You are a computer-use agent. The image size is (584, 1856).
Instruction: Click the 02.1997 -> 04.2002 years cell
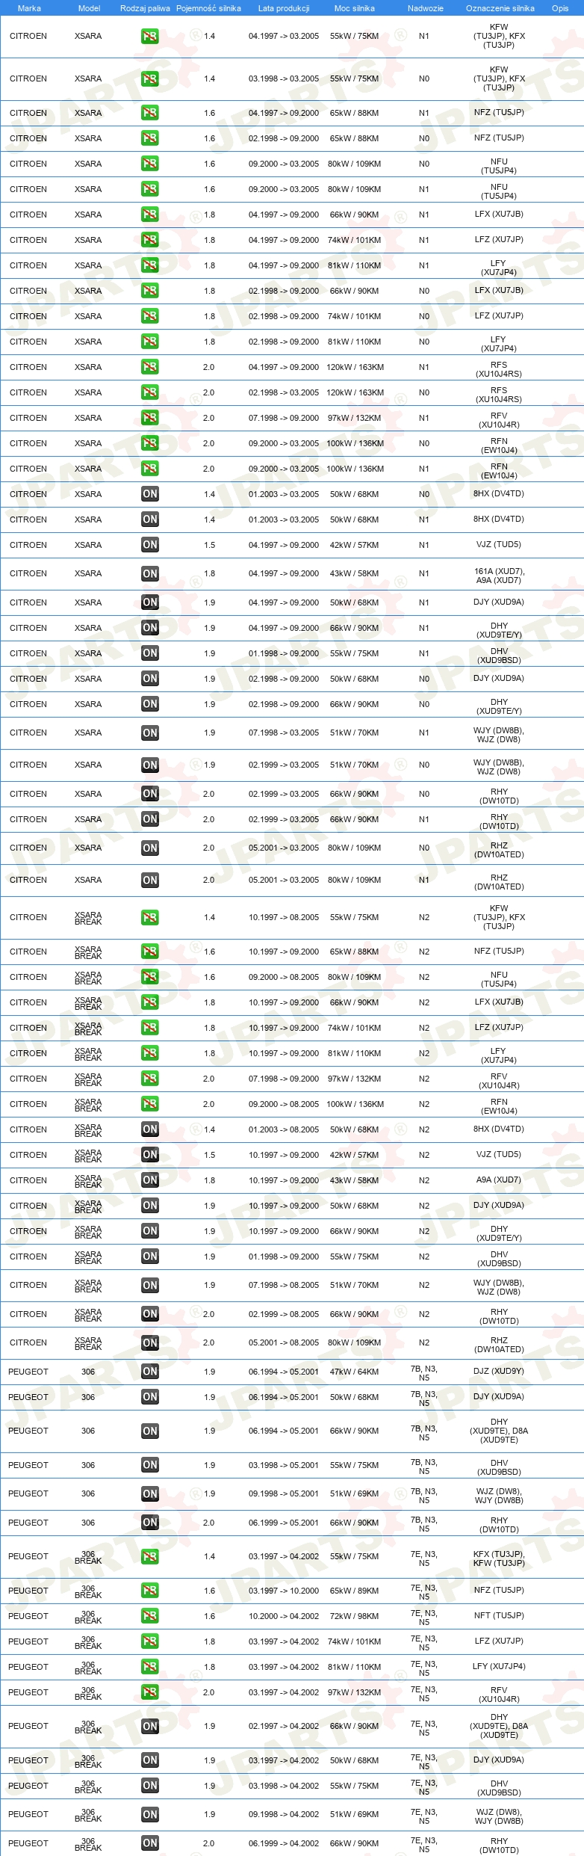point(284,1726)
